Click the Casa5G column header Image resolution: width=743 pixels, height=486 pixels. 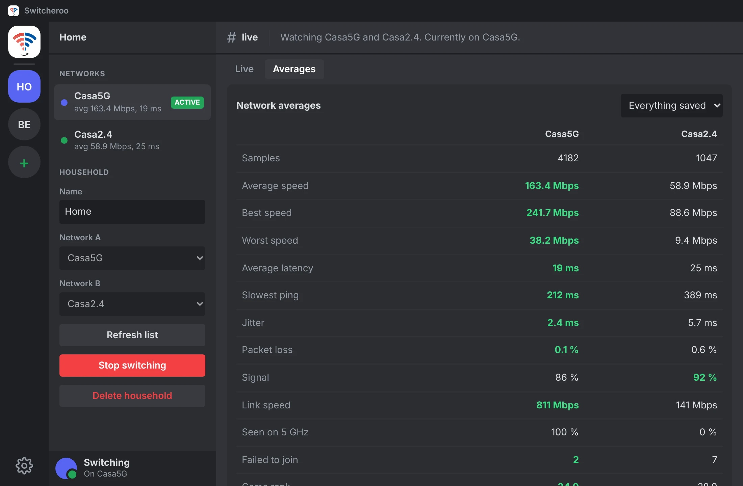click(x=562, y=134)
